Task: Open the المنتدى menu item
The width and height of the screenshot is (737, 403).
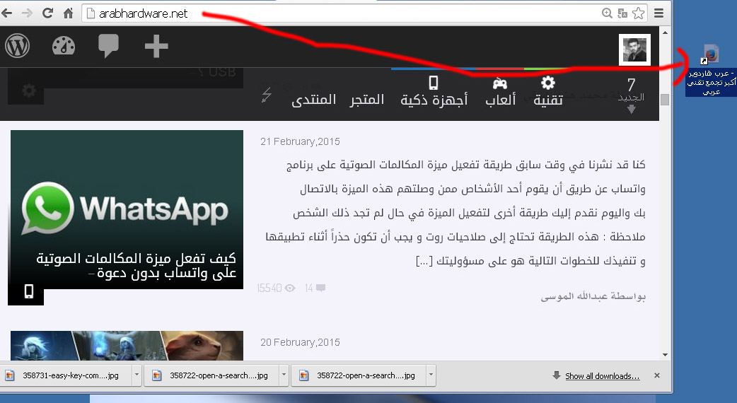Action: coord(313,100)
